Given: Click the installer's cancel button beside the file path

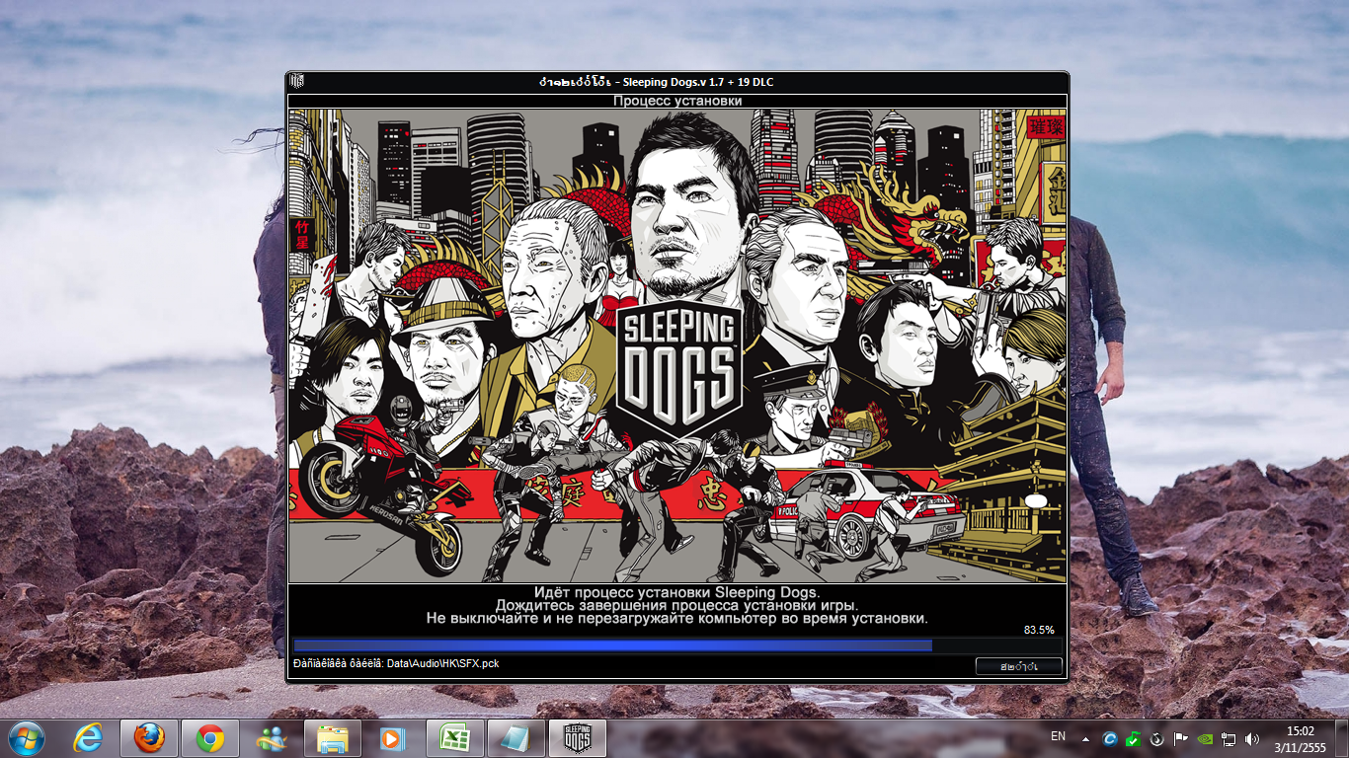Looking at the screenshot, I should [x=1018, y=666].
